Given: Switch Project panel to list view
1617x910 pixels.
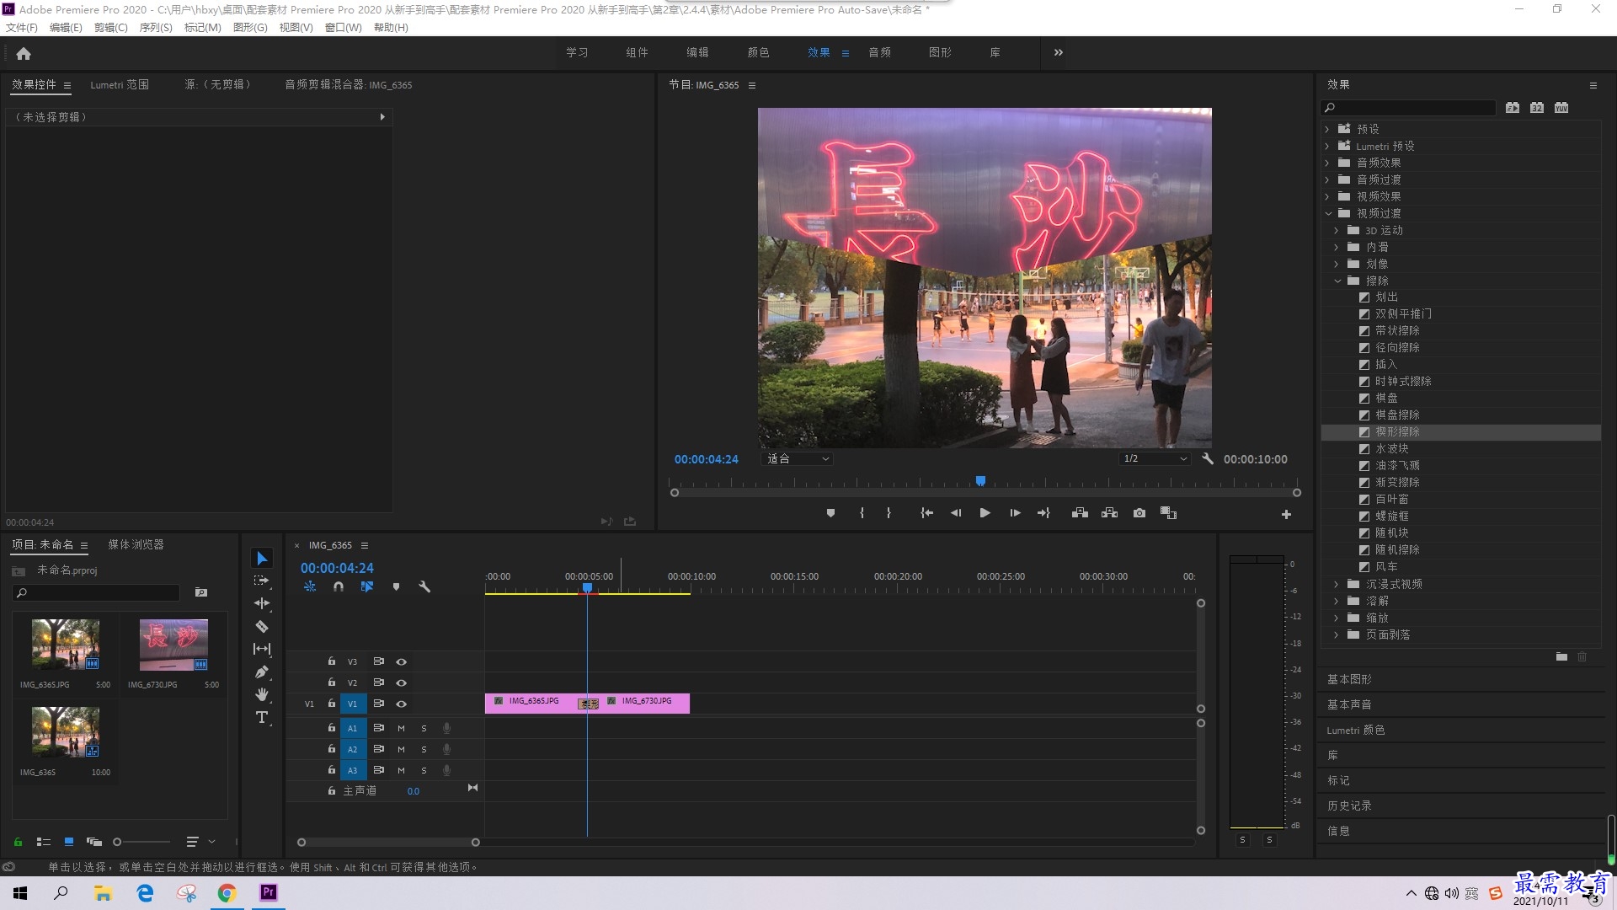Looking at the screenshot, I should [x=44, y=842].
